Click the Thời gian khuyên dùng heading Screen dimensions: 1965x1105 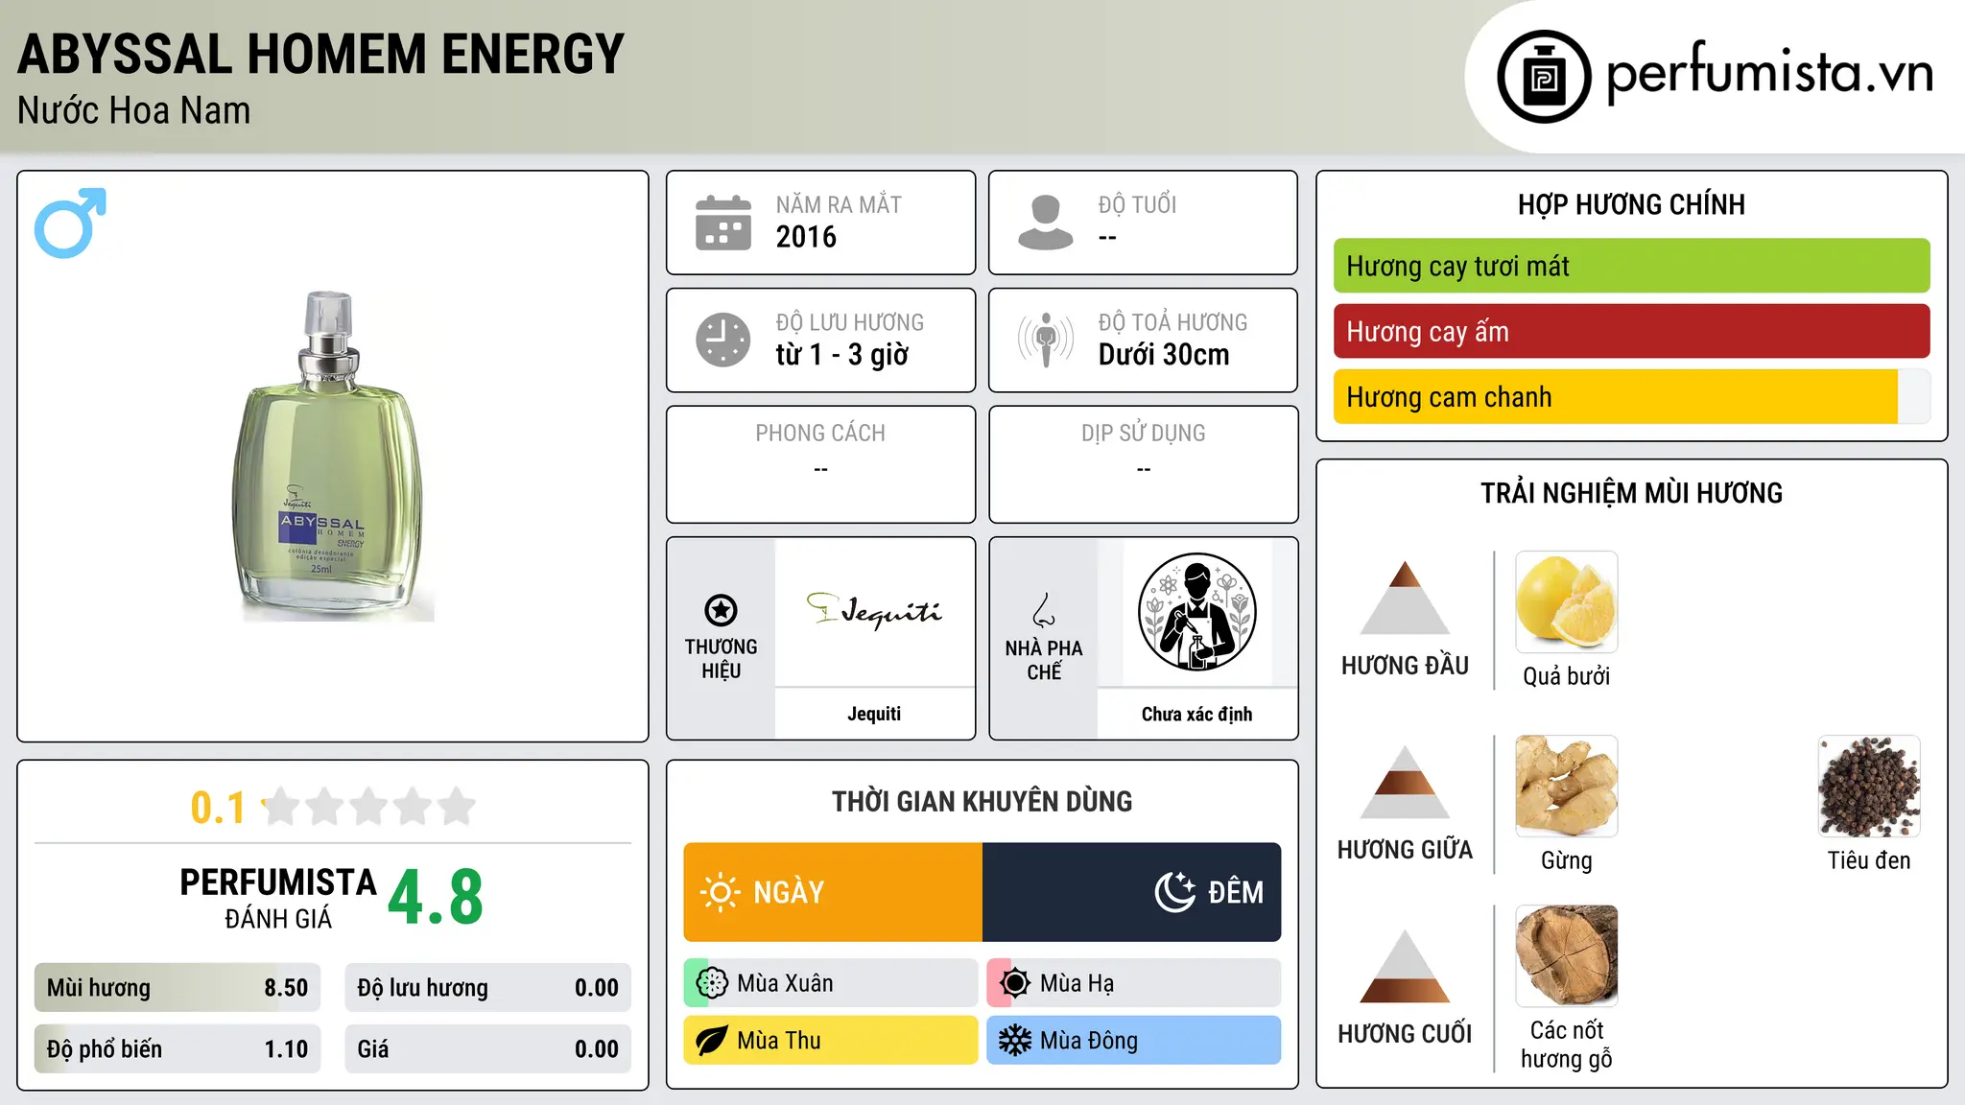click(982, 801)
